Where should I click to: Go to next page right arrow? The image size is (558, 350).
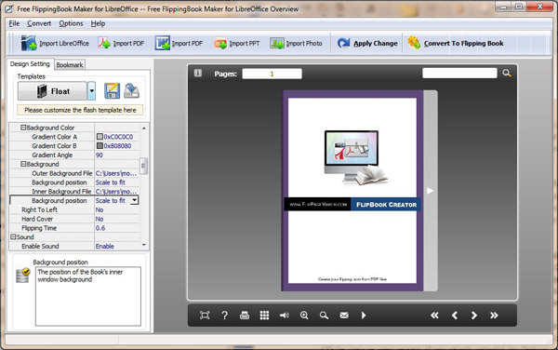tap(474, 316)
